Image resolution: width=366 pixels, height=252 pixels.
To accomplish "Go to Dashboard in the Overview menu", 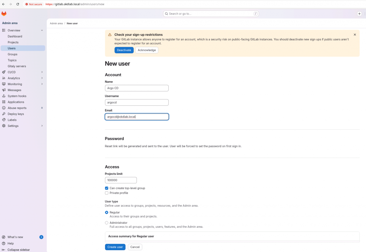I will click(x=15, y=36).
